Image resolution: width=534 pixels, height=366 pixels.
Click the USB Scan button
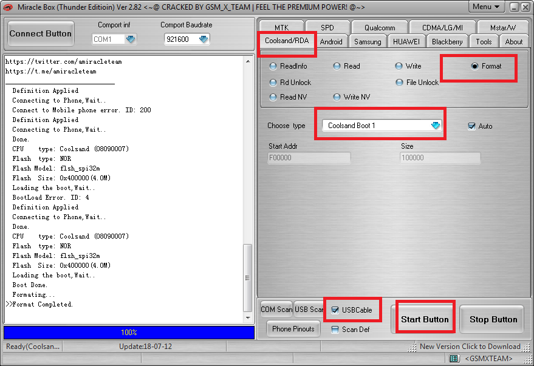(309, 309)
